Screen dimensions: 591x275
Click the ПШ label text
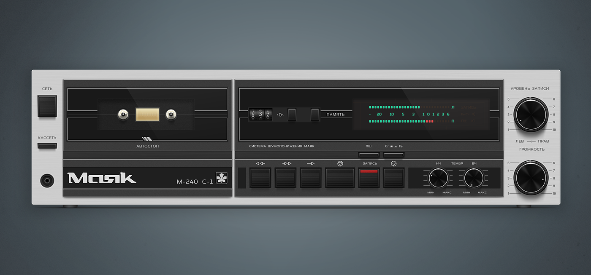369,146
